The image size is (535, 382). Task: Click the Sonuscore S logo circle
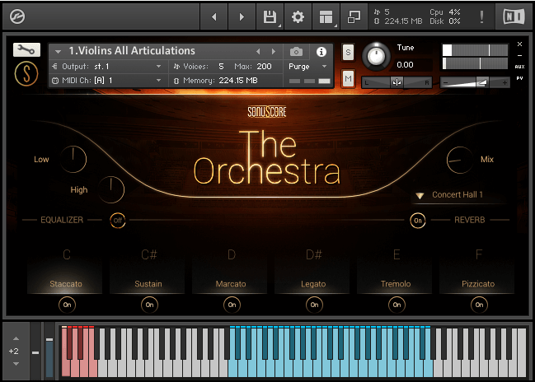[26, 73]
